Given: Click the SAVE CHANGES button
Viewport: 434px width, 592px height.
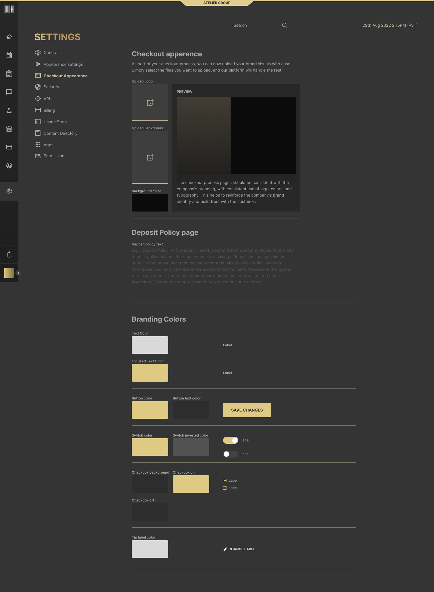Looking at the screenshot, I should click(247, 410).
